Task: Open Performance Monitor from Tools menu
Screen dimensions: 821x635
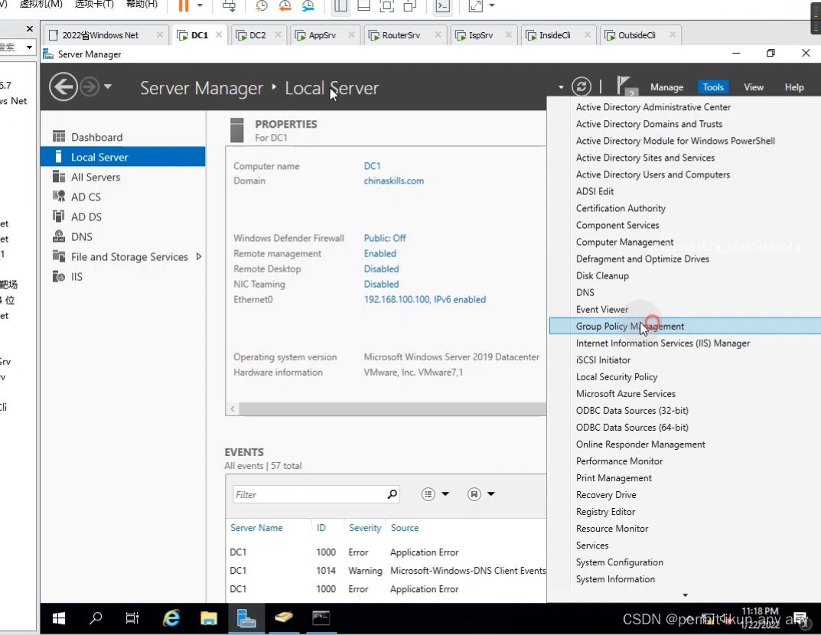Action: click(x=620, y=461)
